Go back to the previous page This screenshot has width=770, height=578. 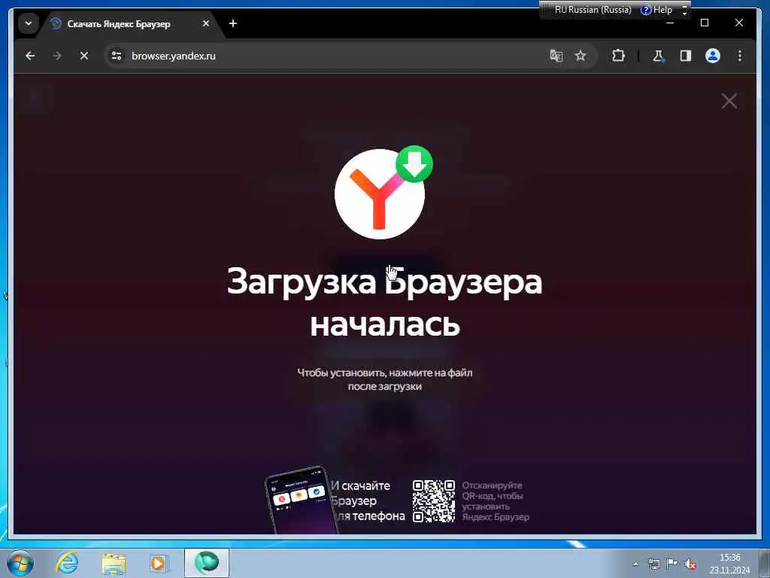(x=30, y=56)
